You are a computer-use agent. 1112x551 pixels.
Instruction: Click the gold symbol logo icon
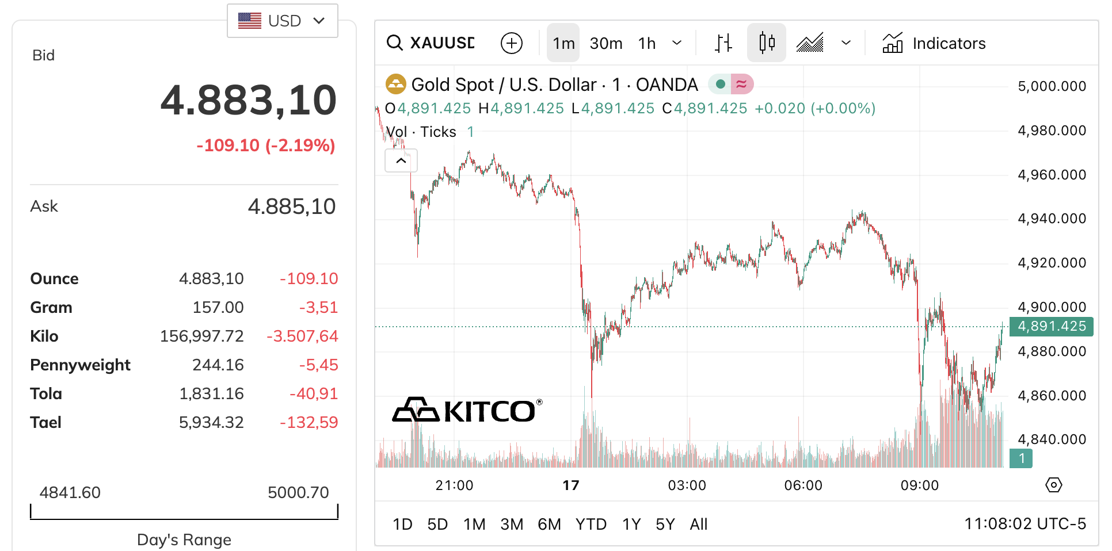pyautogui.click(x=395, y=85)
